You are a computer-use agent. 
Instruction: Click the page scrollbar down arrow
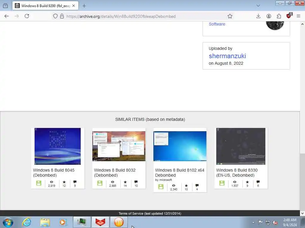coord(302,213)
